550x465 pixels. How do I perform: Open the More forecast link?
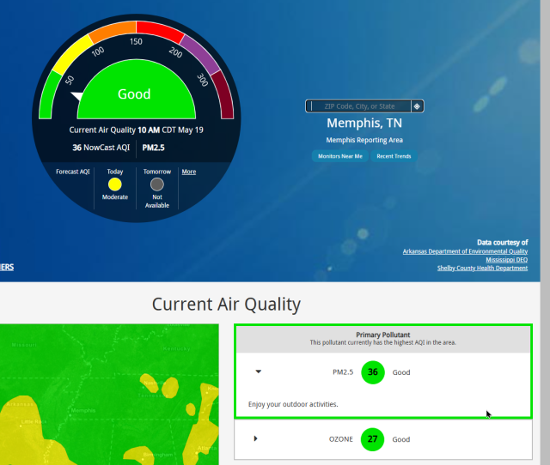click(188, 172)
